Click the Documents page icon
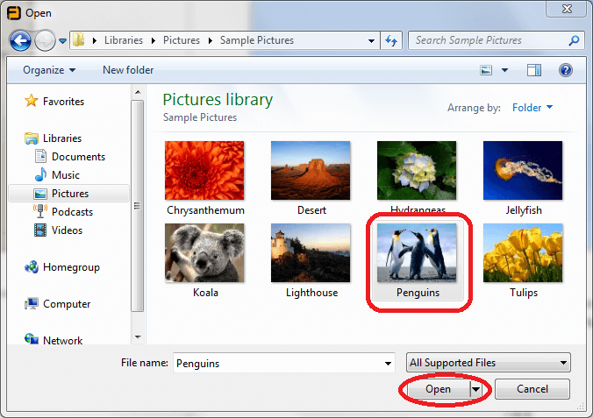593x418 pixels. (x=40, y=156)
